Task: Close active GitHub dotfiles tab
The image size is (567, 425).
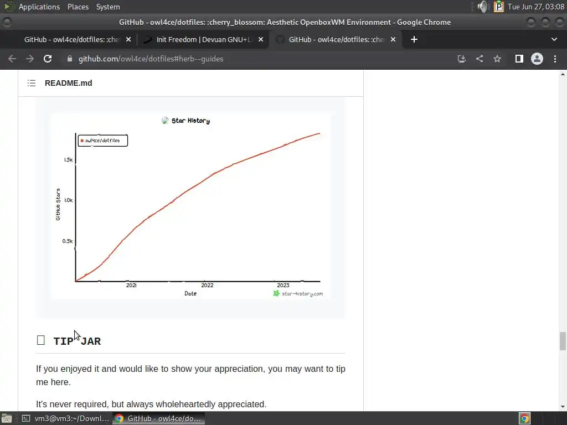Action: 393,39
